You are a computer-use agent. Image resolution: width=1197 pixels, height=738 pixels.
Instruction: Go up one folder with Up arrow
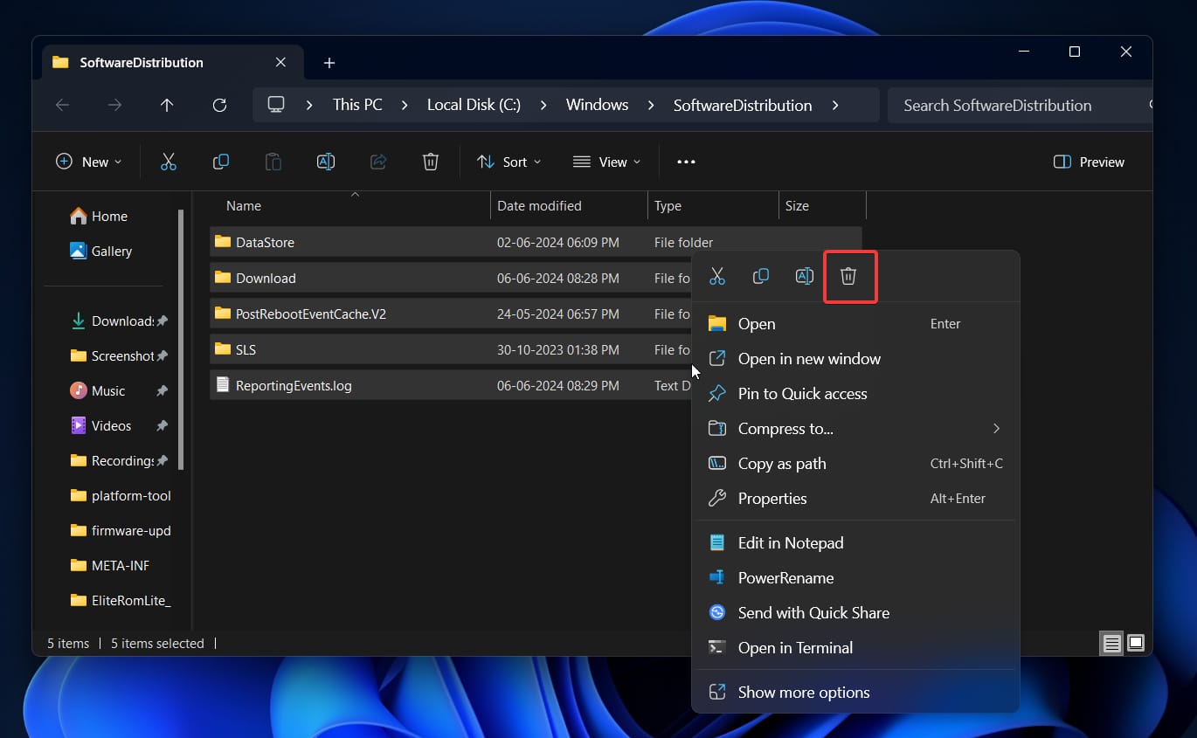tap(167, 105)
